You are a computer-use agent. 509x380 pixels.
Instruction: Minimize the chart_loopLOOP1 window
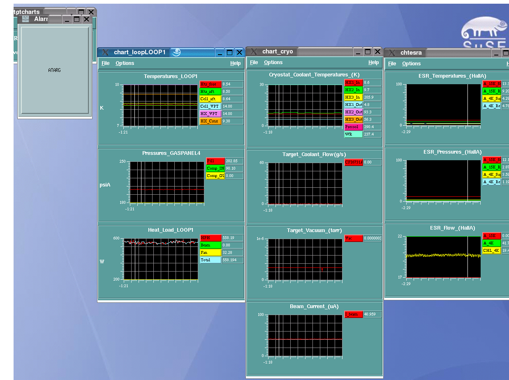[x=220, y=53]
